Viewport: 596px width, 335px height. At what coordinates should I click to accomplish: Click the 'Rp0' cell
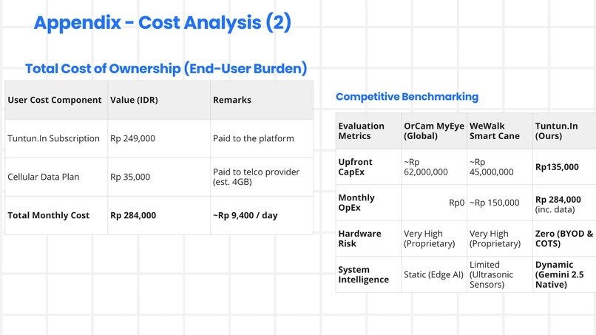pos(434,203)
